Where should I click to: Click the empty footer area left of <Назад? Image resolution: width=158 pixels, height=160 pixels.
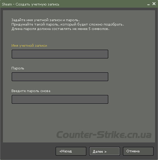28,151
